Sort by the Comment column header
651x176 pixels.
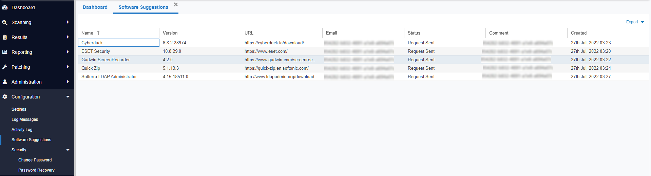[x=499, y=33]
